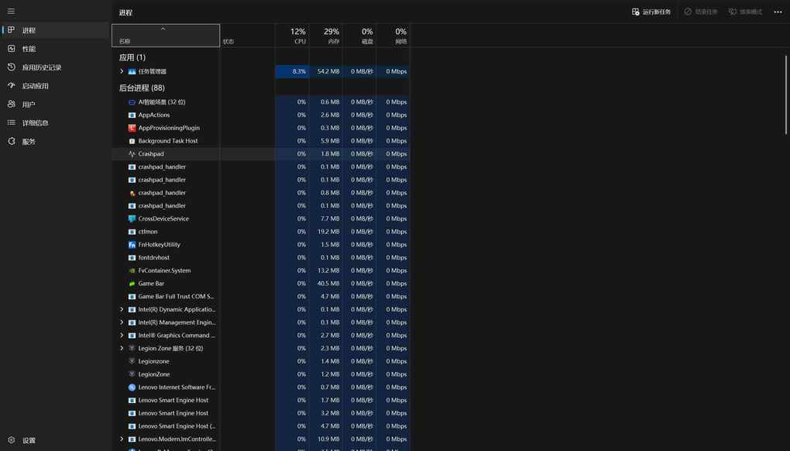
Task: Open 设置 (Settings) gear at bottom left
Action: click(x=12, y=440)
